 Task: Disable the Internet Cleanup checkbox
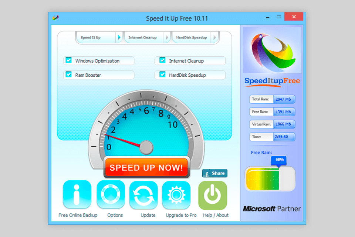(x=162, y=60)
